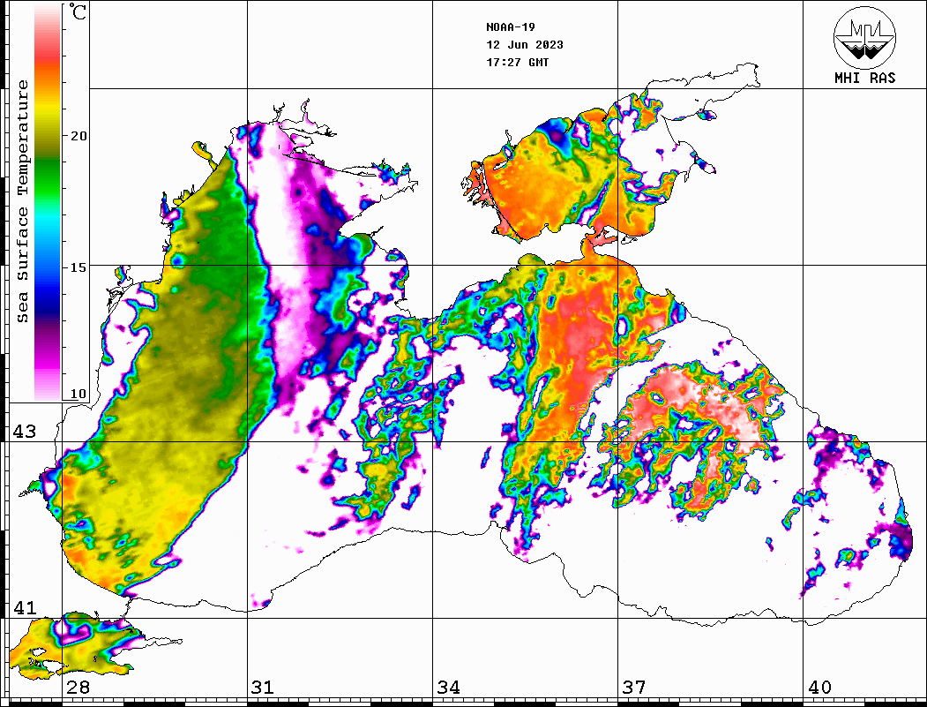Click the MHI RAS logo emblem

(x=864, y=37)
